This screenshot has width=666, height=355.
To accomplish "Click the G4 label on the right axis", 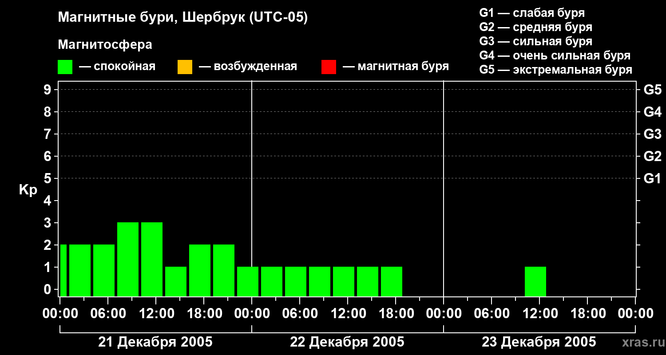I will pyautogui.click(x=652, y=112).
